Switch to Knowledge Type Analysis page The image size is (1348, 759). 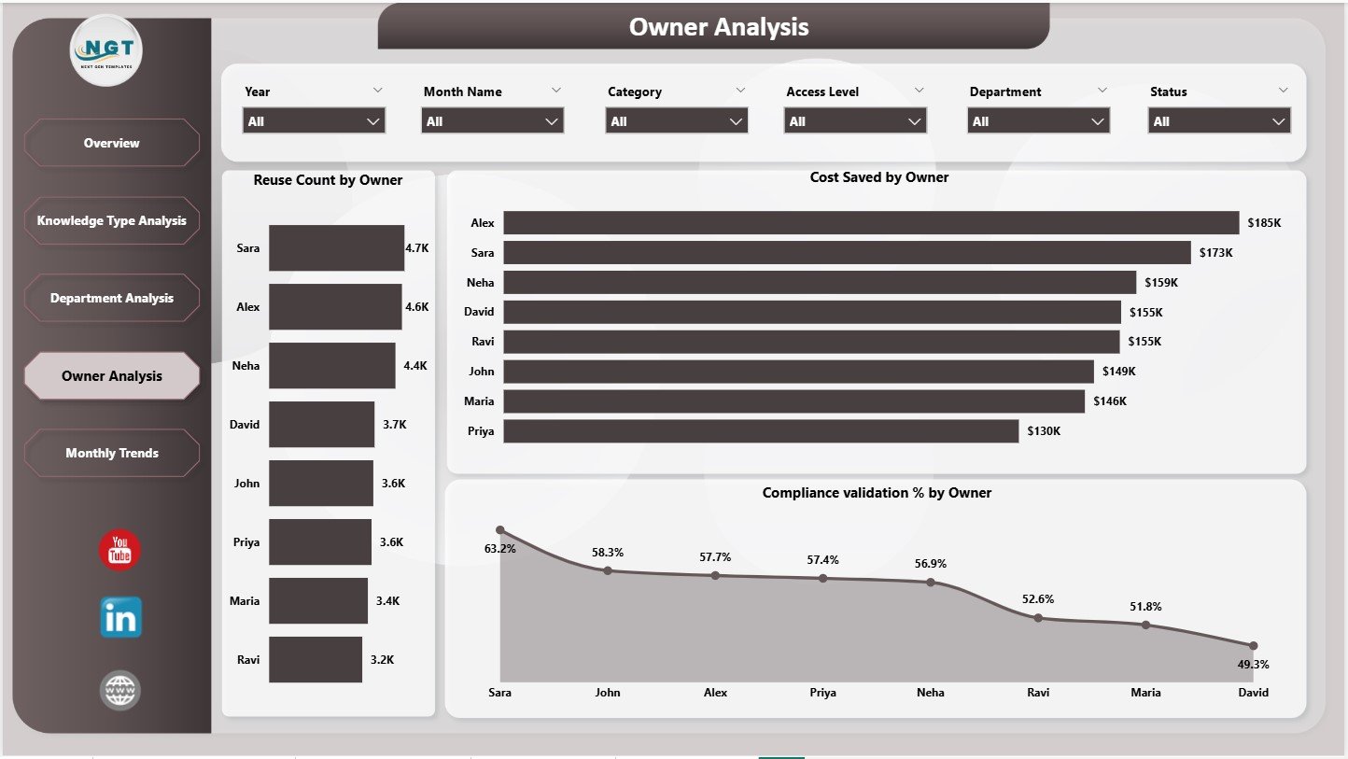coord(111,220)
